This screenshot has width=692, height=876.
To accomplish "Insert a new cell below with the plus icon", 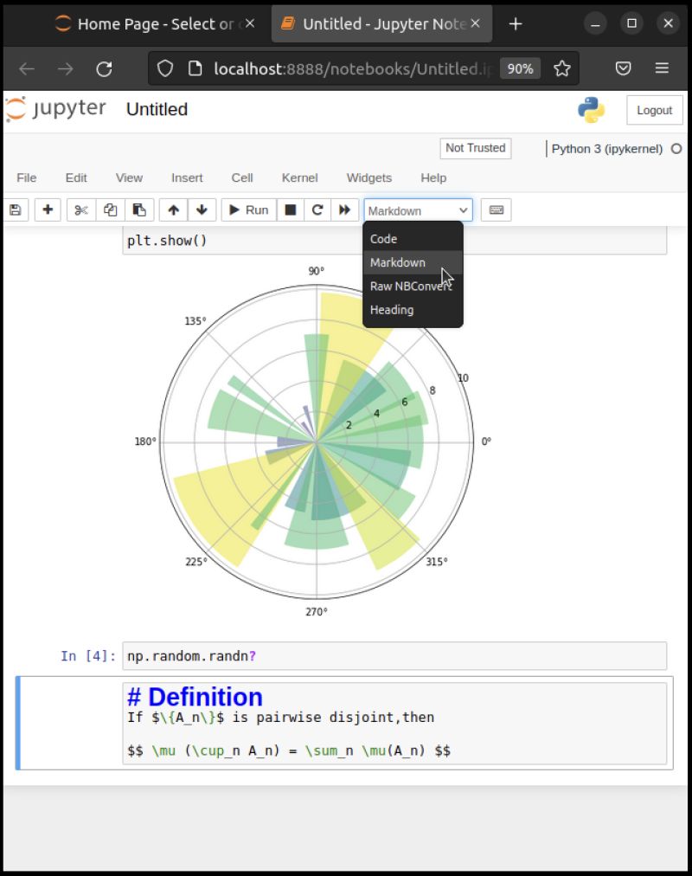I will (48, 209).
